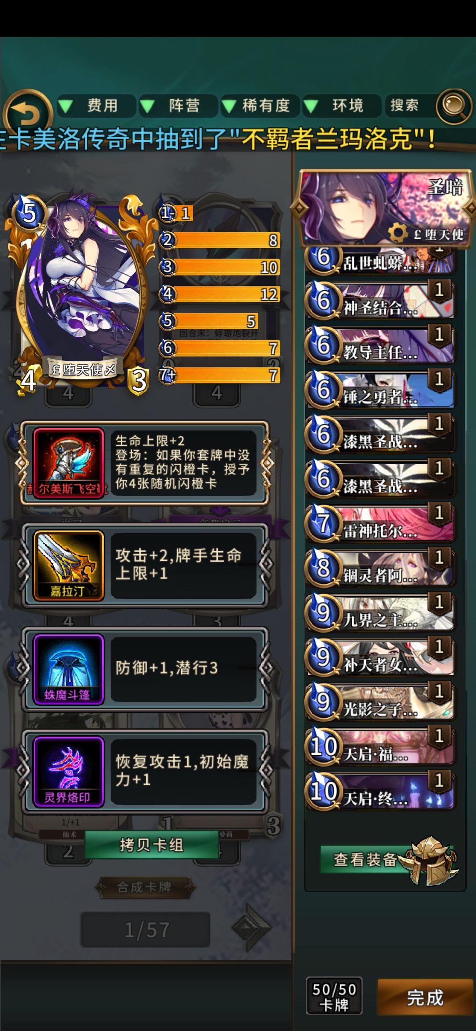Select the 九界之主 card in deck list
The width and height of the screenshot is (476, 1031).
pos(380,612)
